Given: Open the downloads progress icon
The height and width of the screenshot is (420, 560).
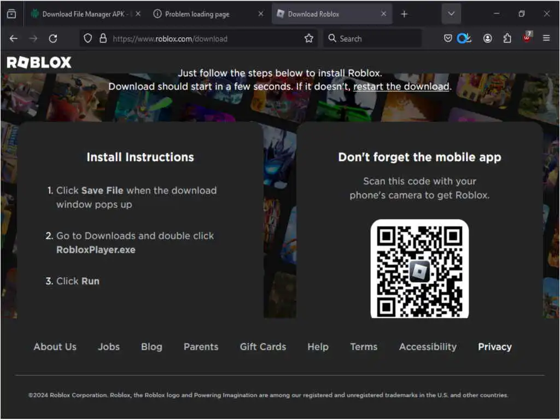Looking at the screenshot, I should pos(464,38).
